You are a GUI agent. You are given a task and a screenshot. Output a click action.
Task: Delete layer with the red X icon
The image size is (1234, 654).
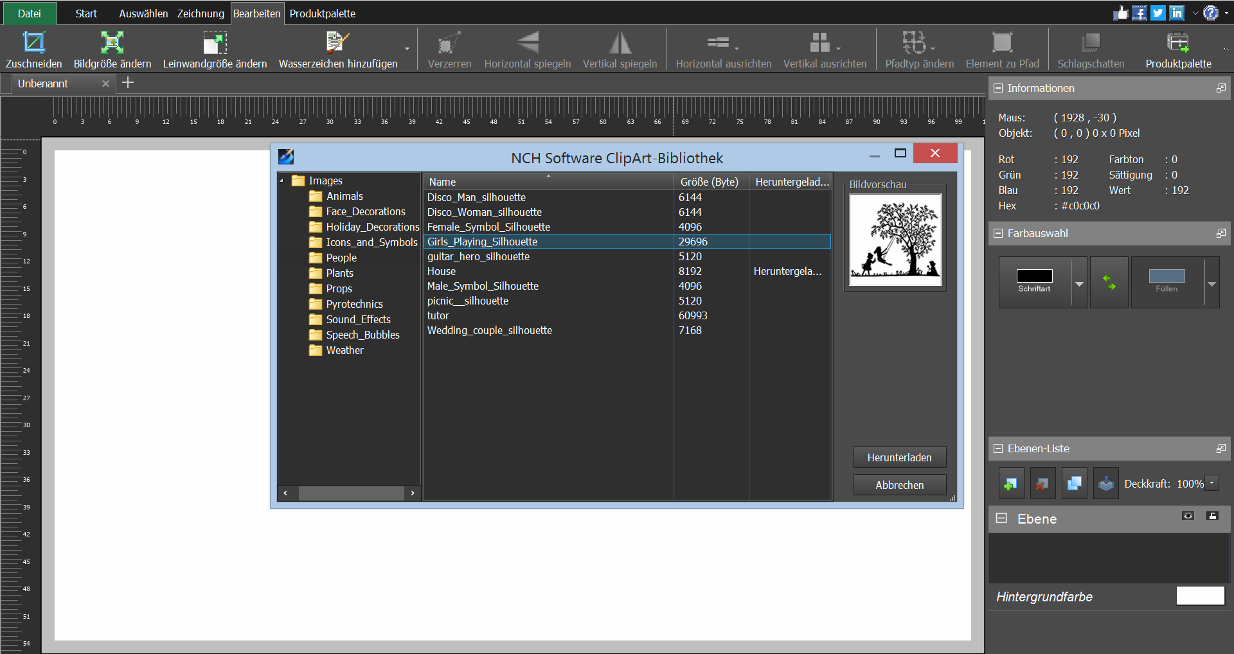point(1042,484)
